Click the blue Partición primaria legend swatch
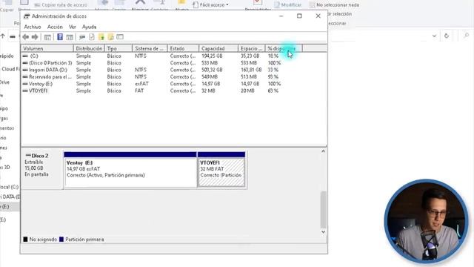 click(61, 240)
